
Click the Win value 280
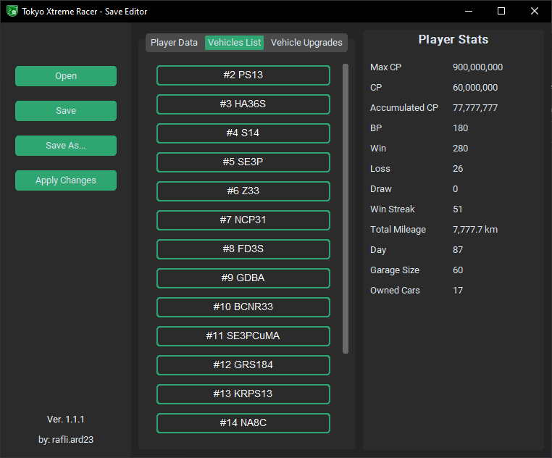pyautogui.click(x=461, y=149)
